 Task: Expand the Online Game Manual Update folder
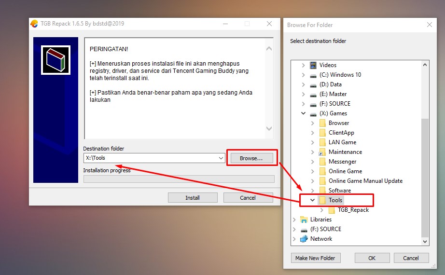pyautogui.click(x=312, y=181)
